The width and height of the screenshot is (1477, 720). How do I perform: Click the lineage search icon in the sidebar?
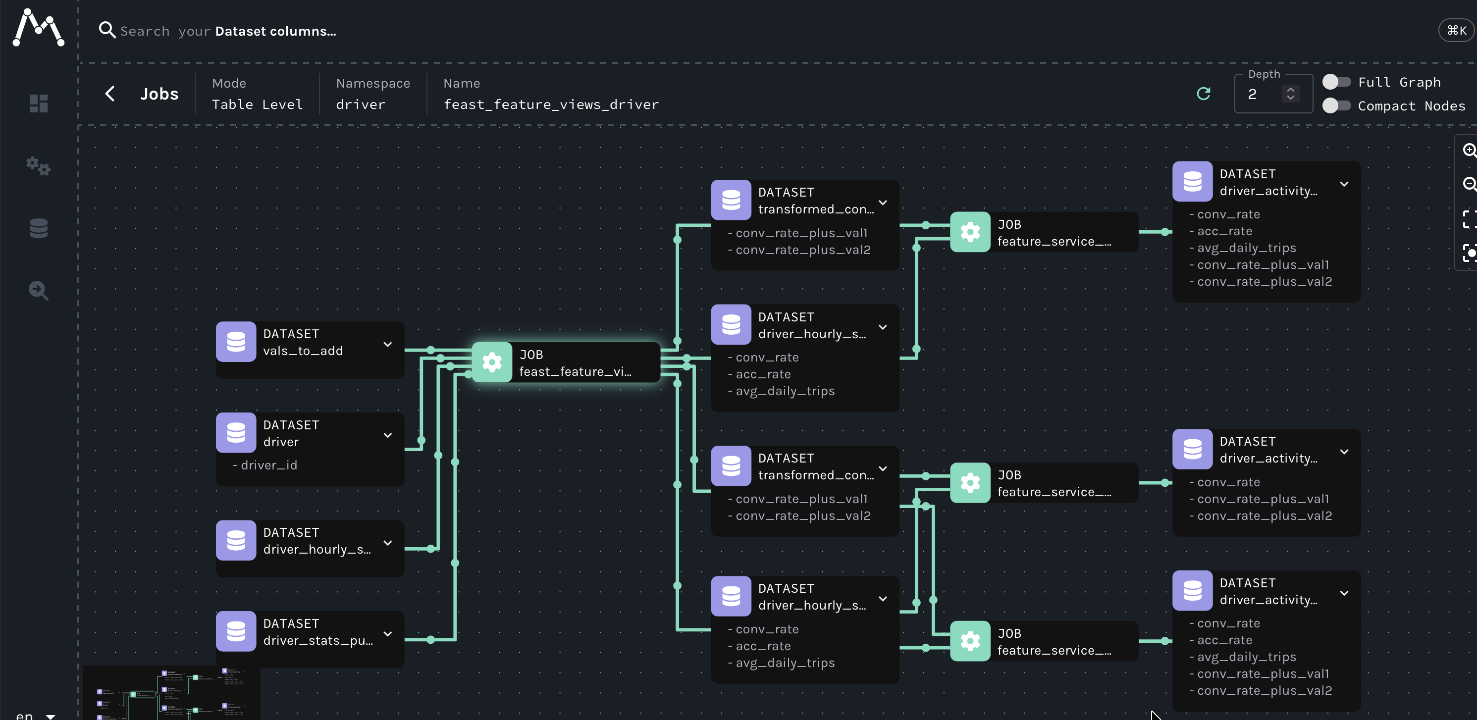tap(38, 290)
